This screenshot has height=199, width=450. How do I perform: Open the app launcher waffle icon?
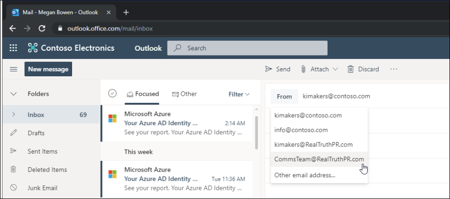[13, 48]
